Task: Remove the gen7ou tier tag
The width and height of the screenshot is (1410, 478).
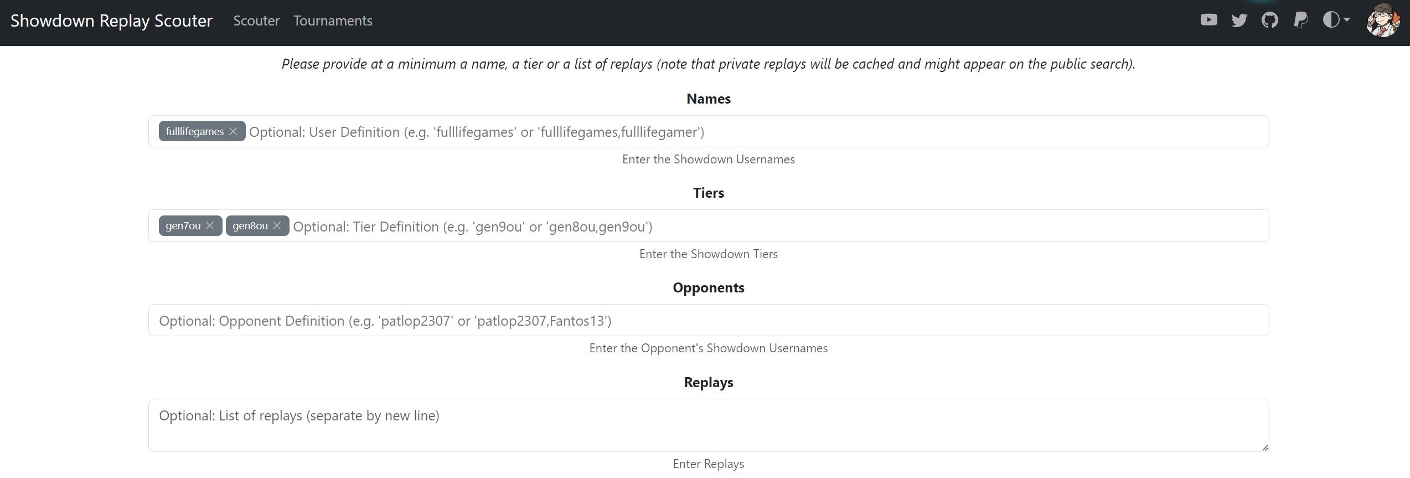Action: point(210,225)
